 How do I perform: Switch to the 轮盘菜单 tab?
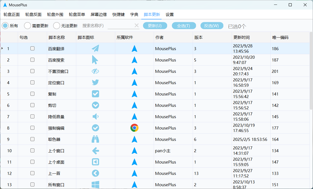tap(77, 15)
